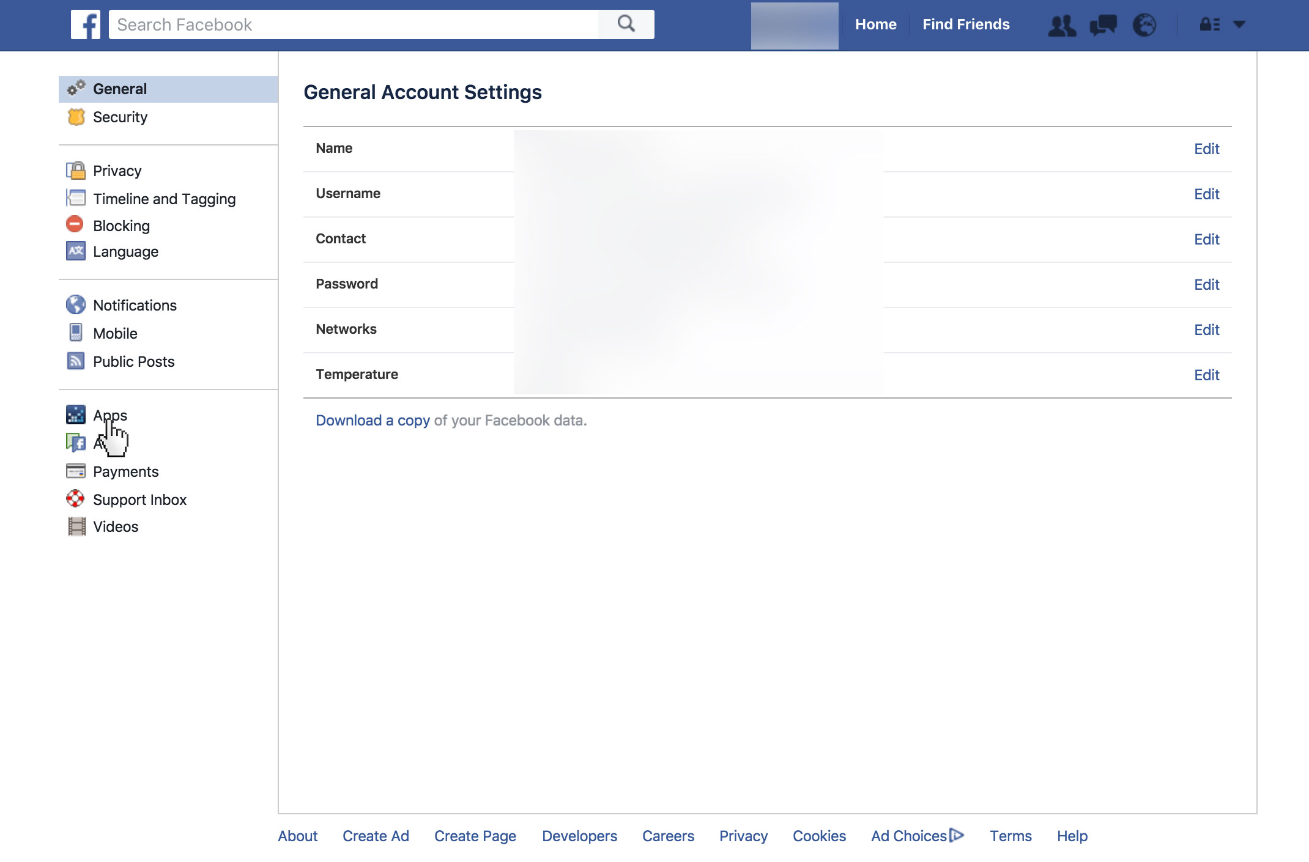Click the red Blocking icon
The width and height of the screenshot is (1309, 862).
click(x=75, y=224)
